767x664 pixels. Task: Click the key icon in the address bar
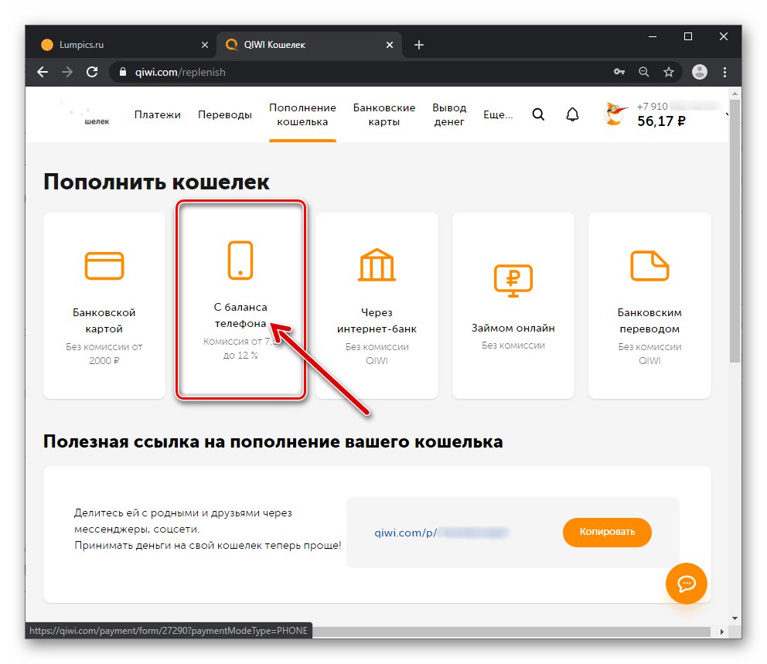click(619, 72)
